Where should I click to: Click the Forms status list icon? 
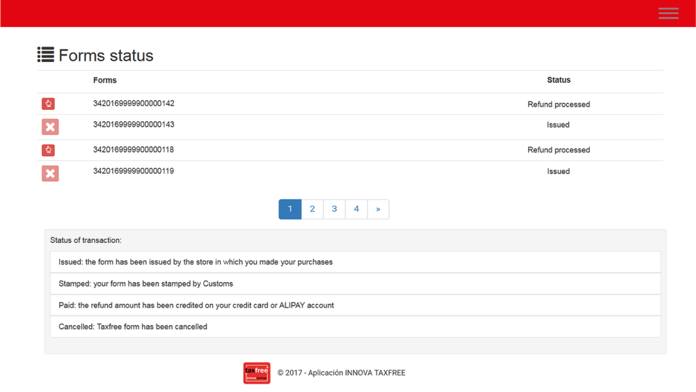(x=46, y=54)
